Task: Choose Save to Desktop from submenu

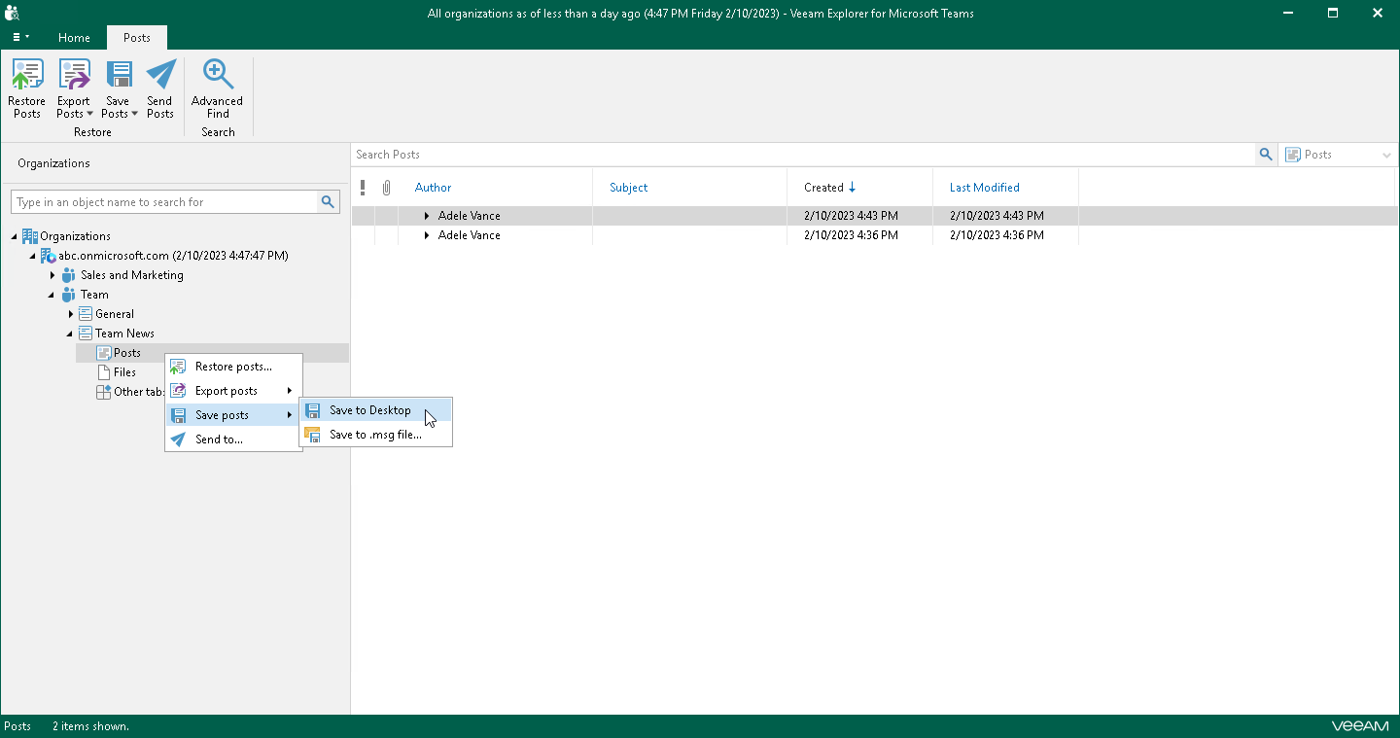Action: 369,410
